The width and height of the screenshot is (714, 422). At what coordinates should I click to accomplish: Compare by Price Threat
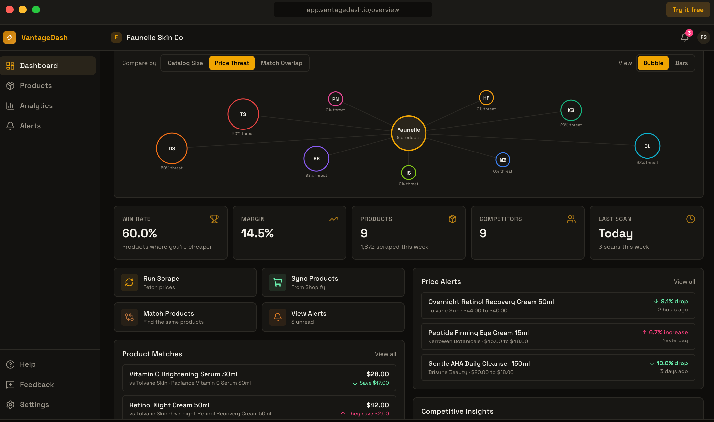pos(232,63)
